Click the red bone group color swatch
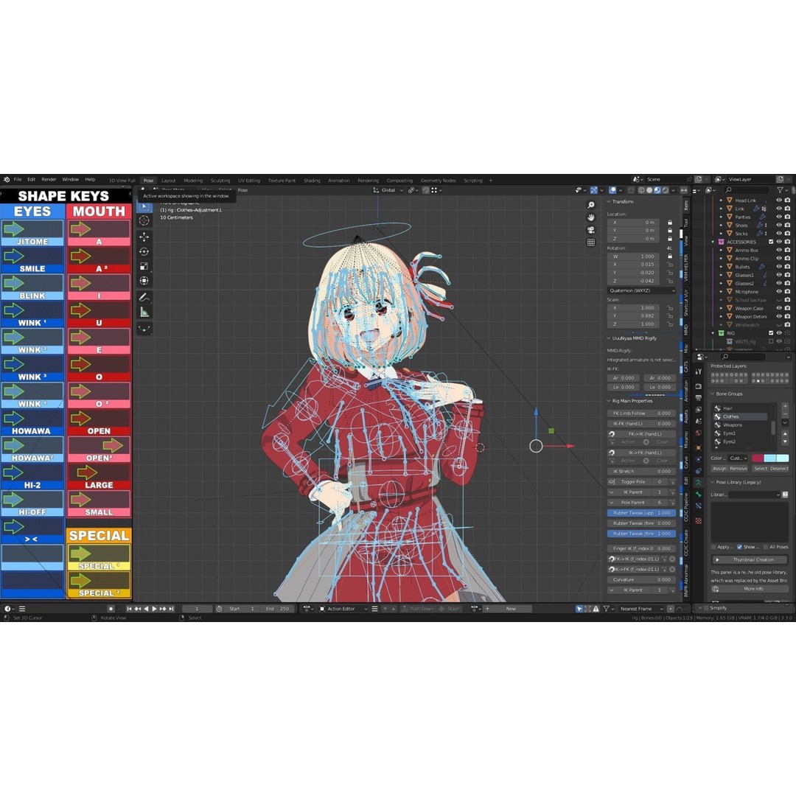This screenshot has height=796, width=796. pyautogui.click(x=758, y=458)
